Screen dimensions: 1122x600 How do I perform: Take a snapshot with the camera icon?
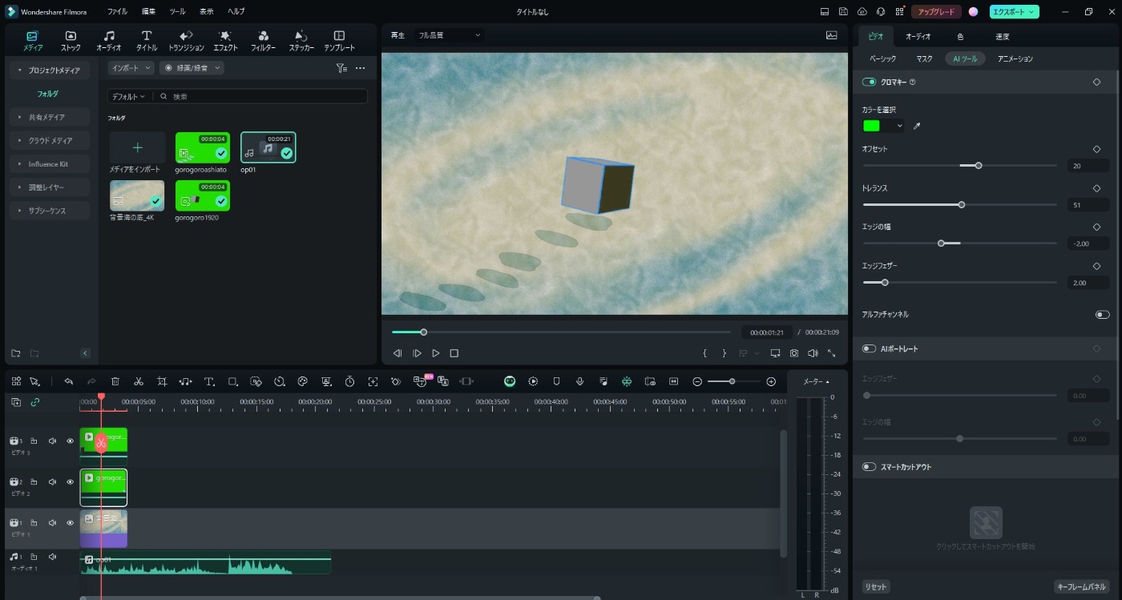(x=794, y=353)
